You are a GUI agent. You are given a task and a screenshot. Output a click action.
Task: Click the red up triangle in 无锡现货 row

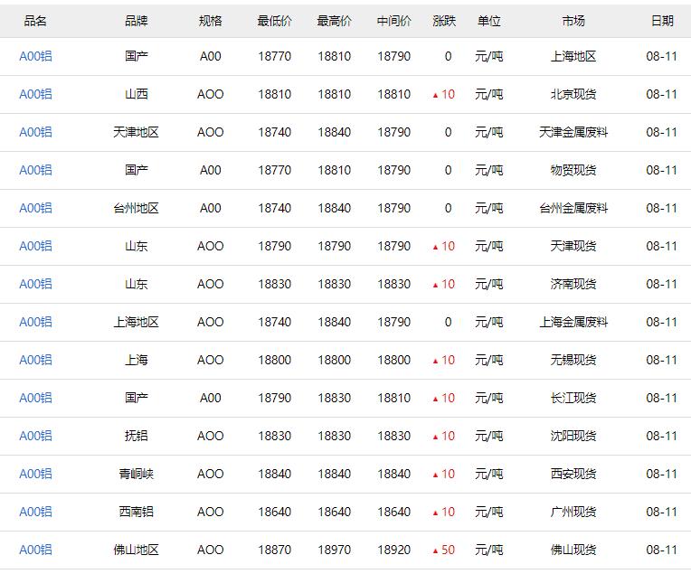[x=435, y=361]
